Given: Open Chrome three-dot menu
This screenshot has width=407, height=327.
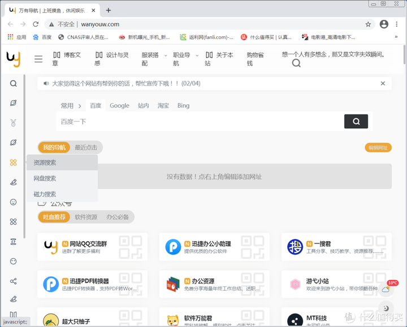Looking at the screenshot, I should 397,24.
